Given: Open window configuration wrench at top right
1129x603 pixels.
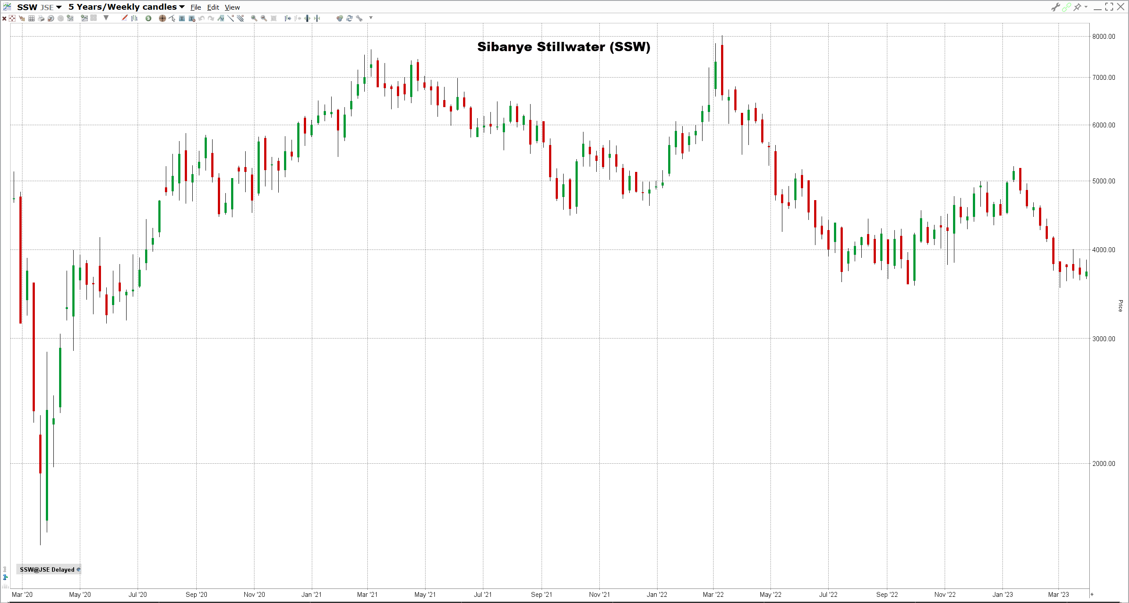Looking at the screenshot, I should [1055, 7].
